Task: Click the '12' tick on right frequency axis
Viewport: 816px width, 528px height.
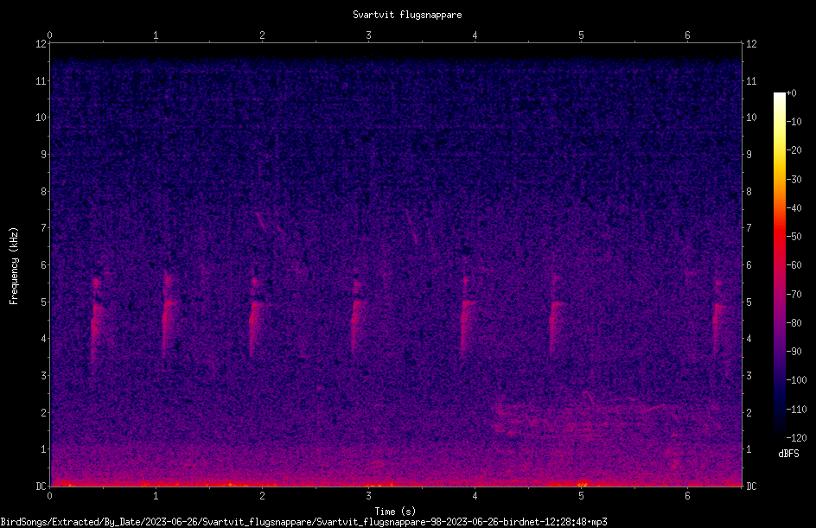Action: 751,44
